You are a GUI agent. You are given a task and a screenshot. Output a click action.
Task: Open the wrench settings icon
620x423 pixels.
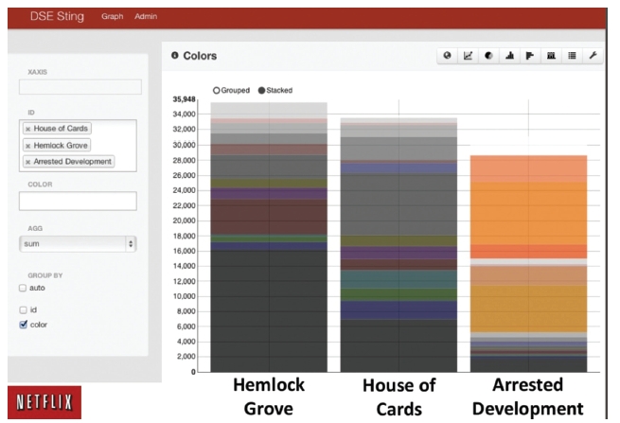click(593, 56)
